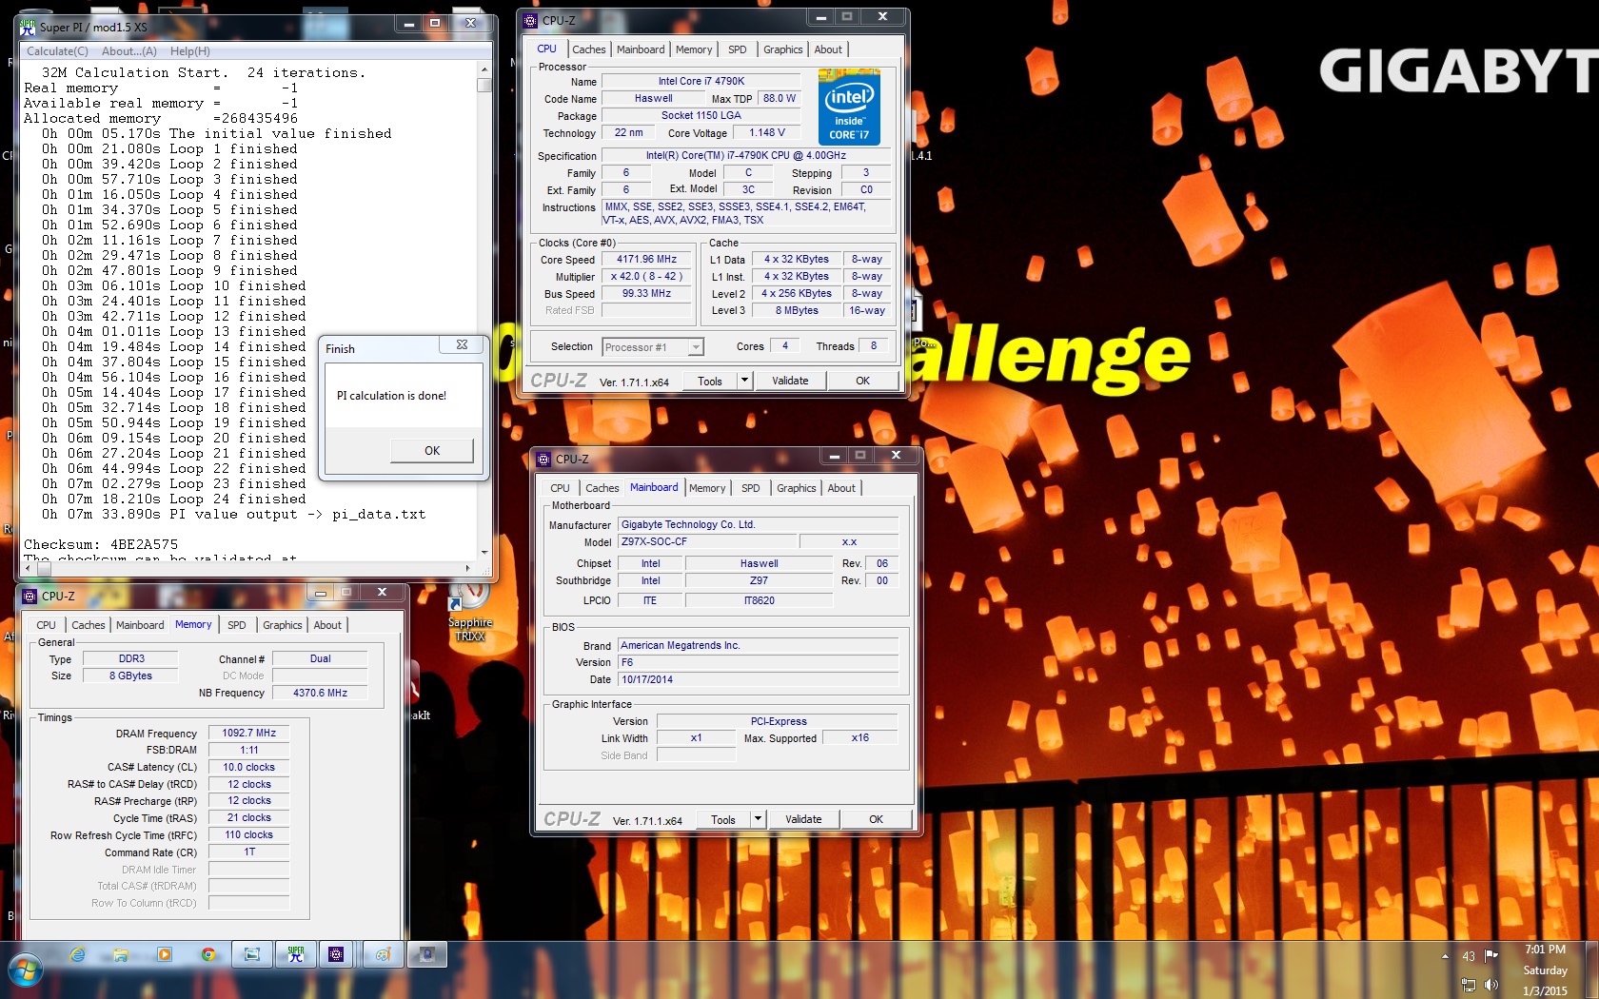Click the Show desktop strip at taskbar end
Screen dimensions: 1599x999
[x=1591, y=970]
